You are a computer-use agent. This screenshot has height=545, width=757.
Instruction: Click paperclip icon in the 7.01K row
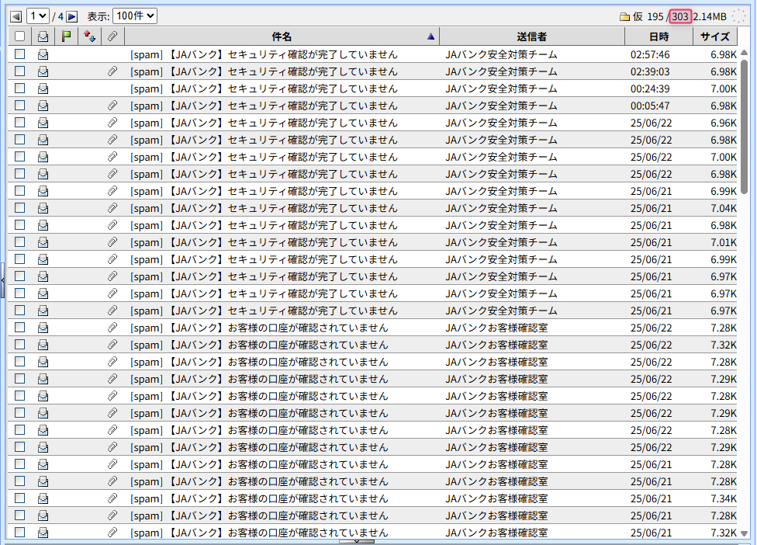point(112,242)
